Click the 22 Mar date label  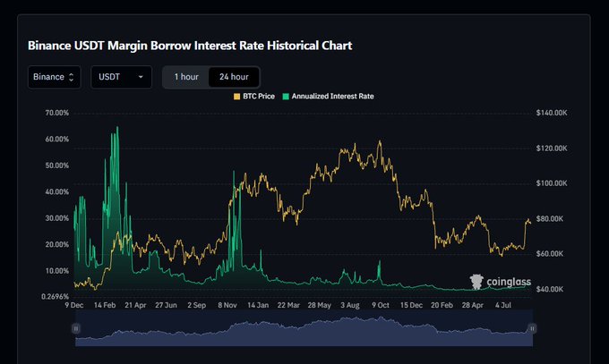point(288,305)
